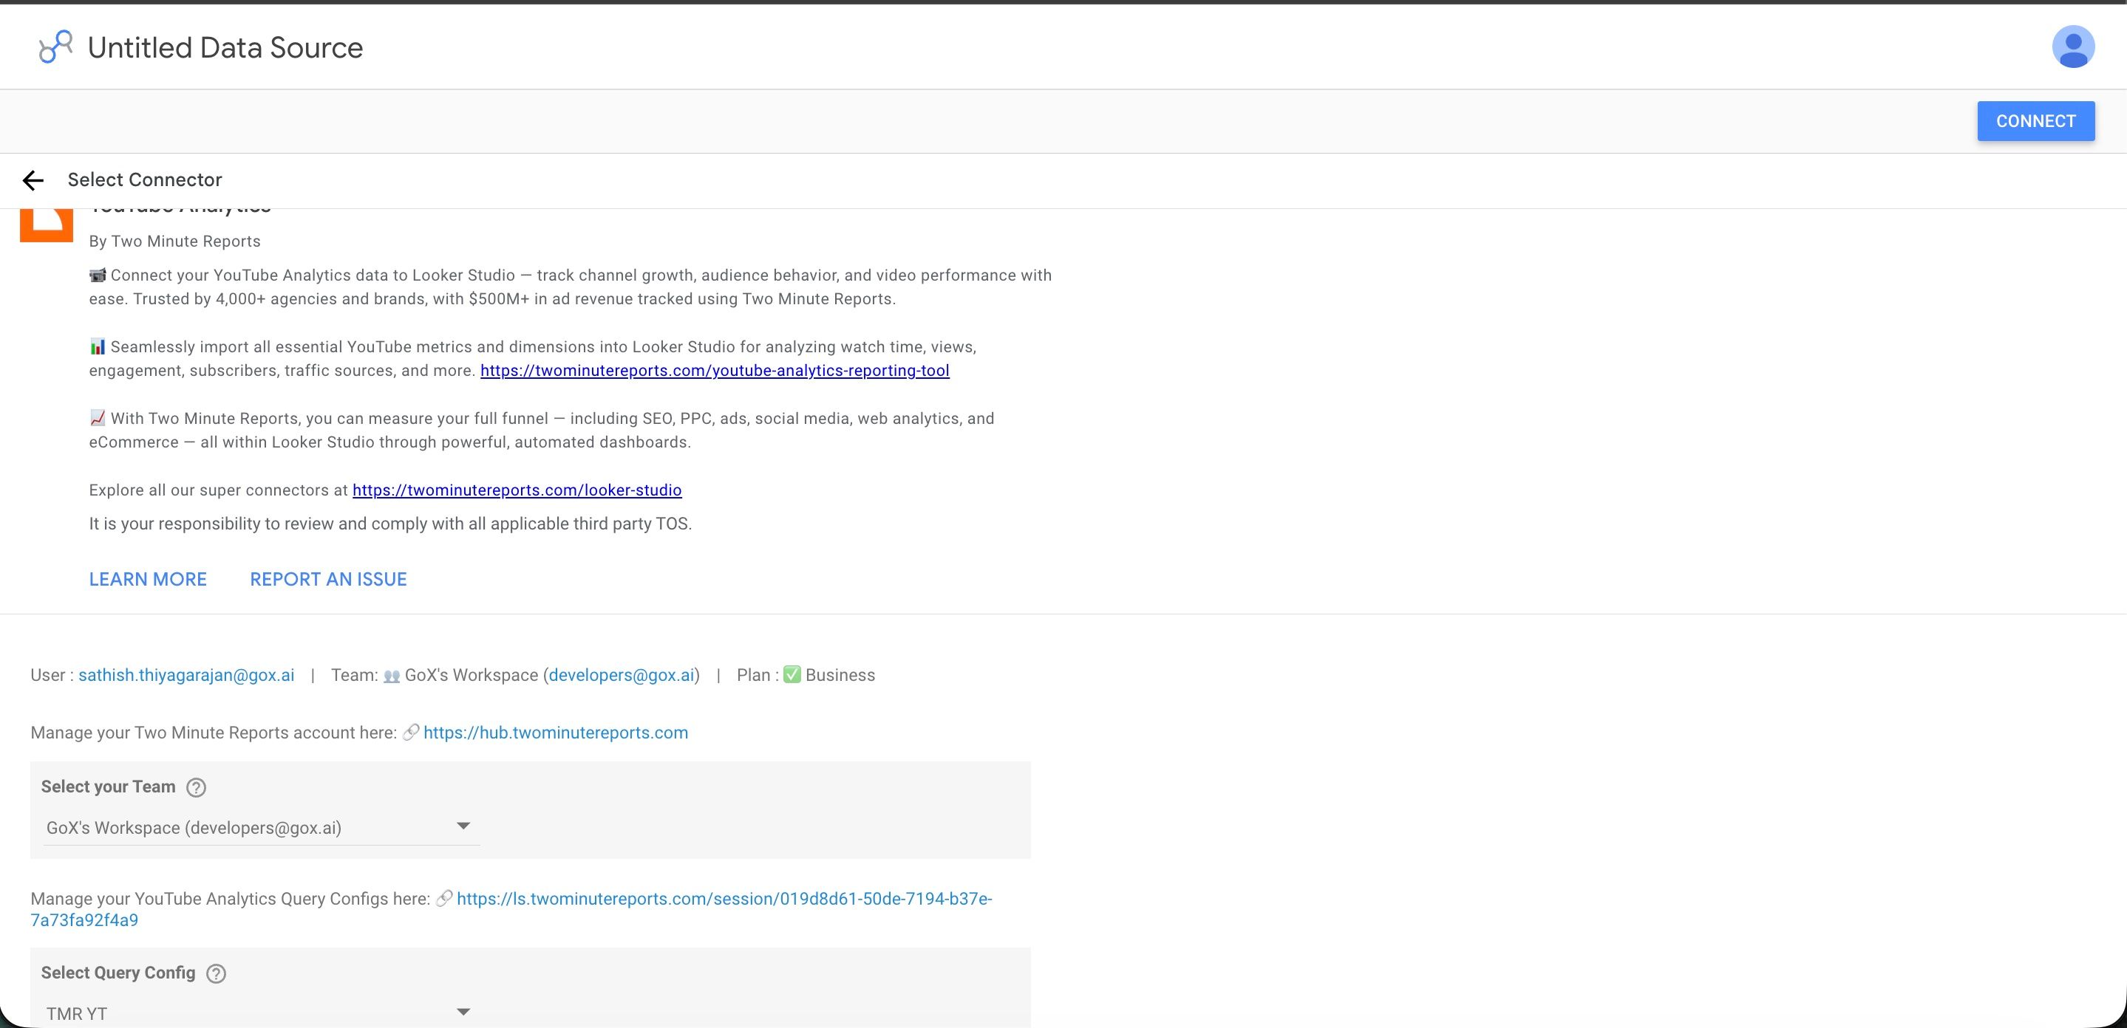Click the link icon before hub.twominutereports.com
The width and height of the screenshot is (2127, 1028).
pos(409,733)
